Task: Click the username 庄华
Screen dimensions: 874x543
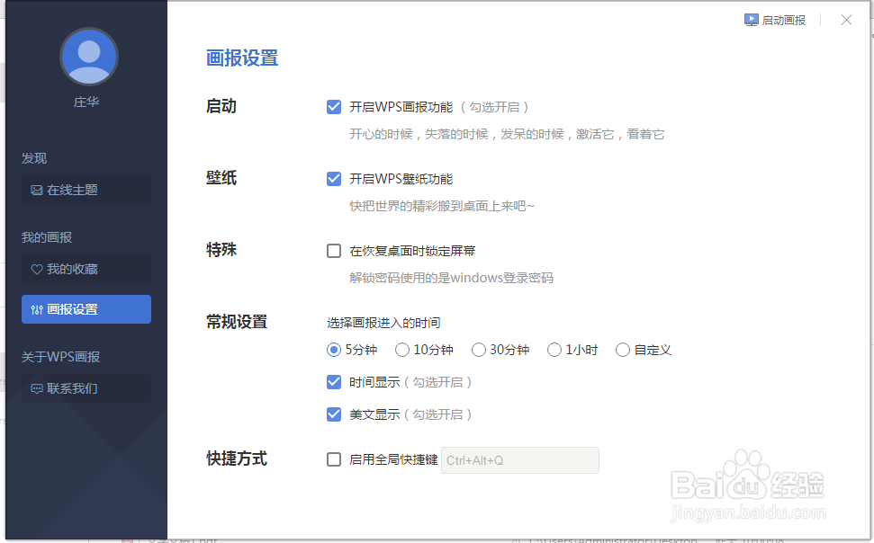Action: coord(86,102)
